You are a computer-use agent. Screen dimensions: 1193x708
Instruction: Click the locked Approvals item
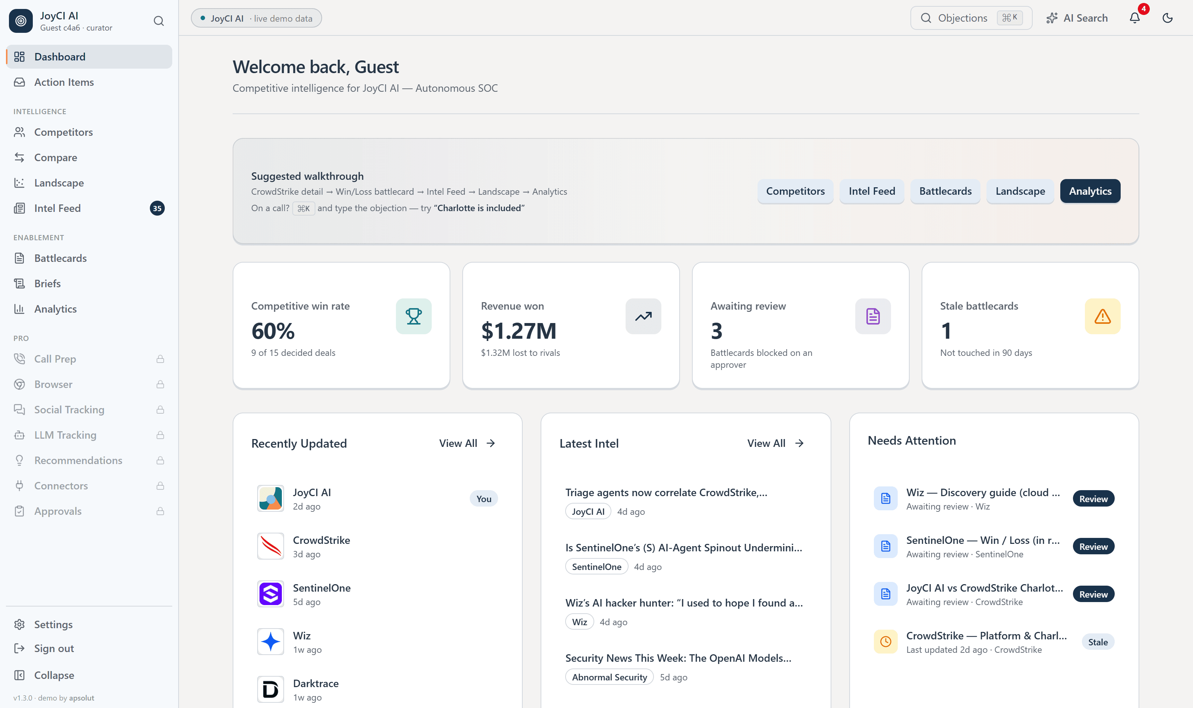[89, 511]
